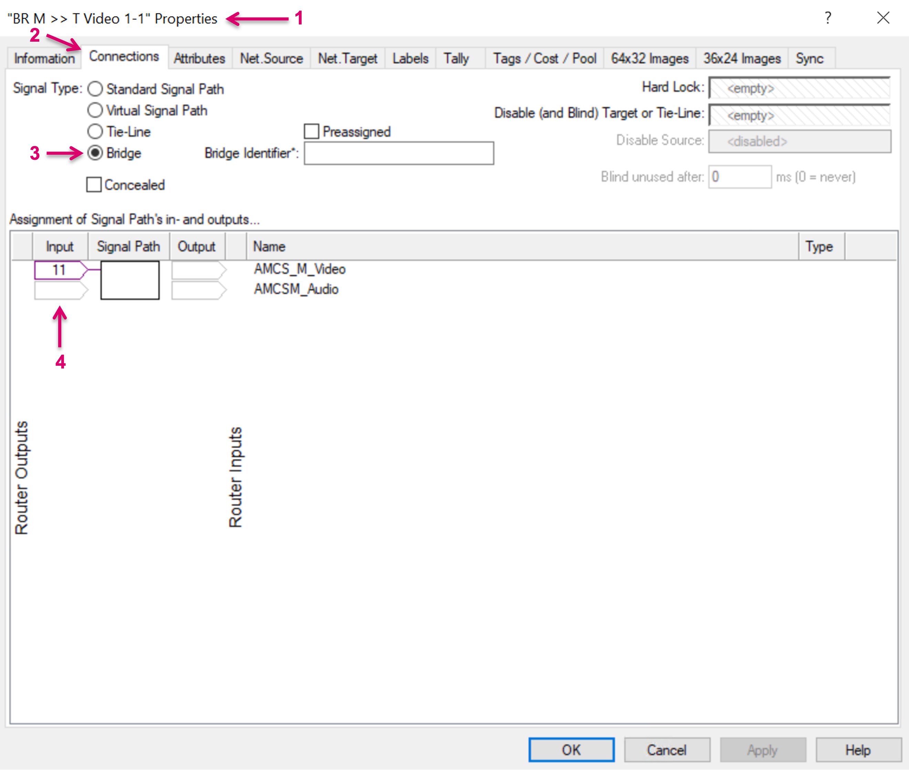Click the question mark help icon
This screenshot has width=909, height=770.
click(x=827, y=18)
